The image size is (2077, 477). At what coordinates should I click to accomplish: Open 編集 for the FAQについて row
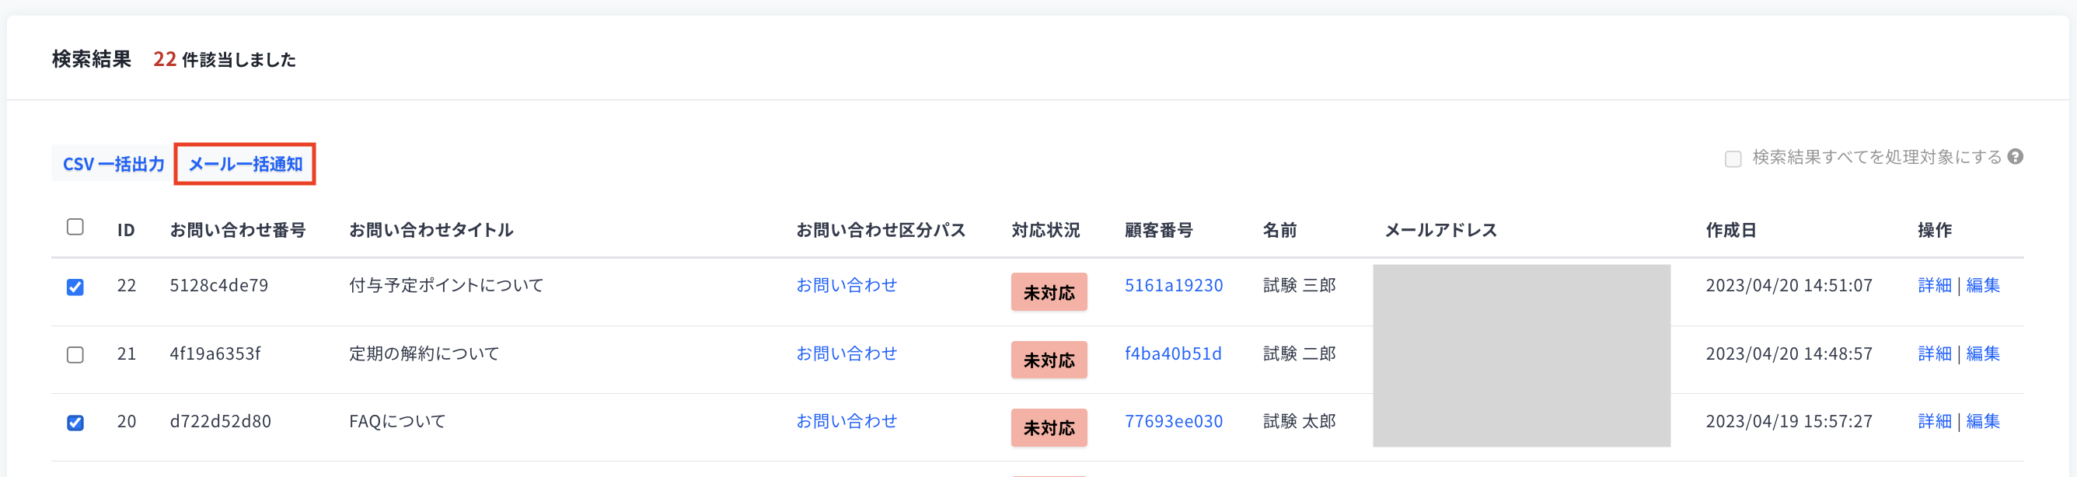coord(1983,421)
